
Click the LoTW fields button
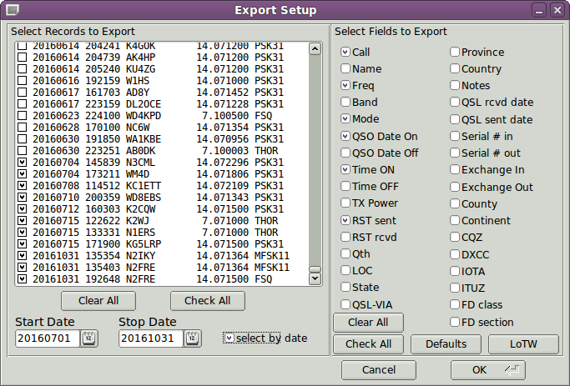click(x=523, y=343)
